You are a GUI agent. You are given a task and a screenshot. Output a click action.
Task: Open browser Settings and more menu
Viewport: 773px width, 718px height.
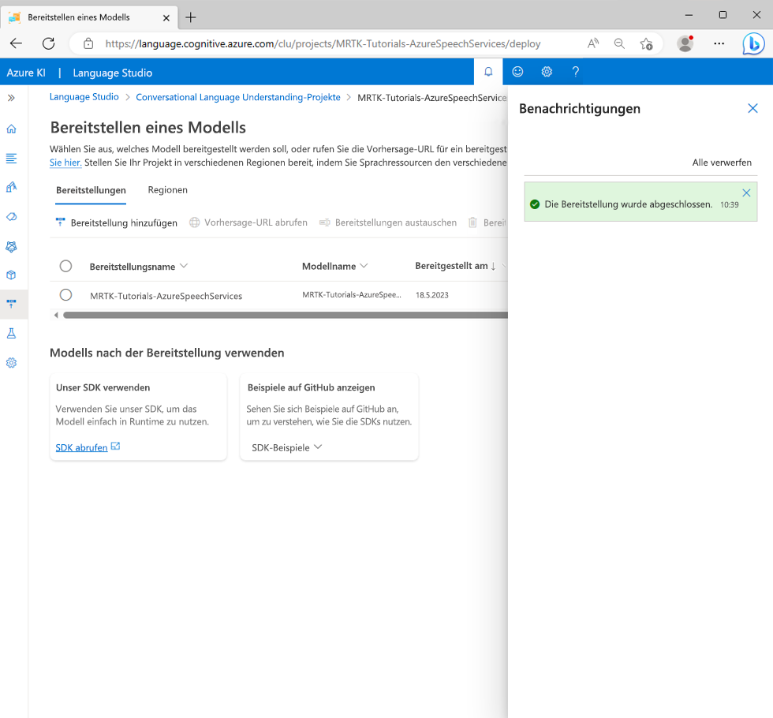[719, 43]
